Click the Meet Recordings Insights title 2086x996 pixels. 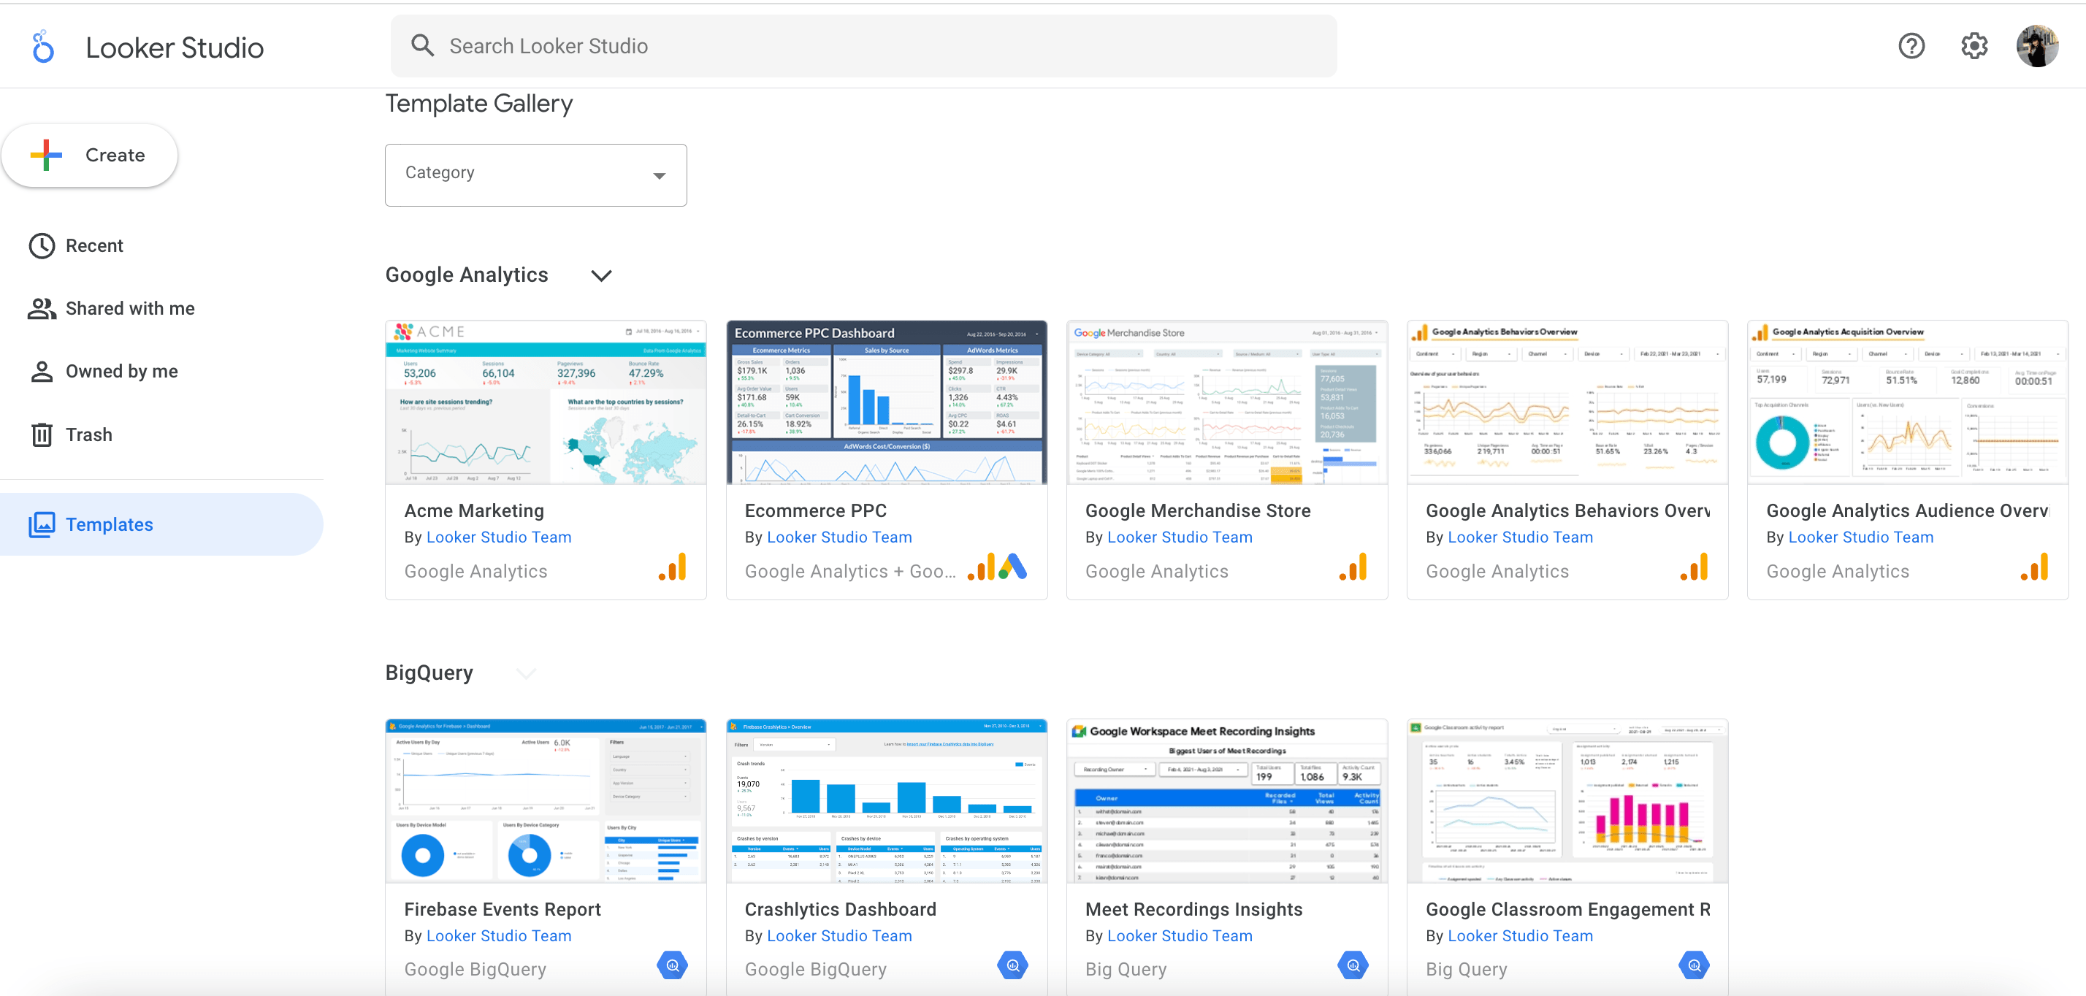coord(1193,908)
